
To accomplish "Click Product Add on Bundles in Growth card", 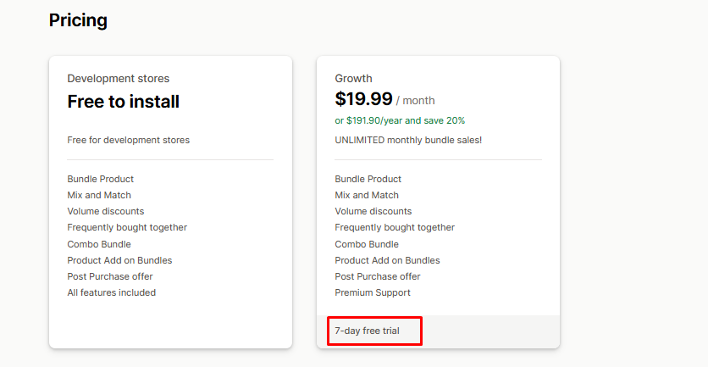I will [387, 260].
